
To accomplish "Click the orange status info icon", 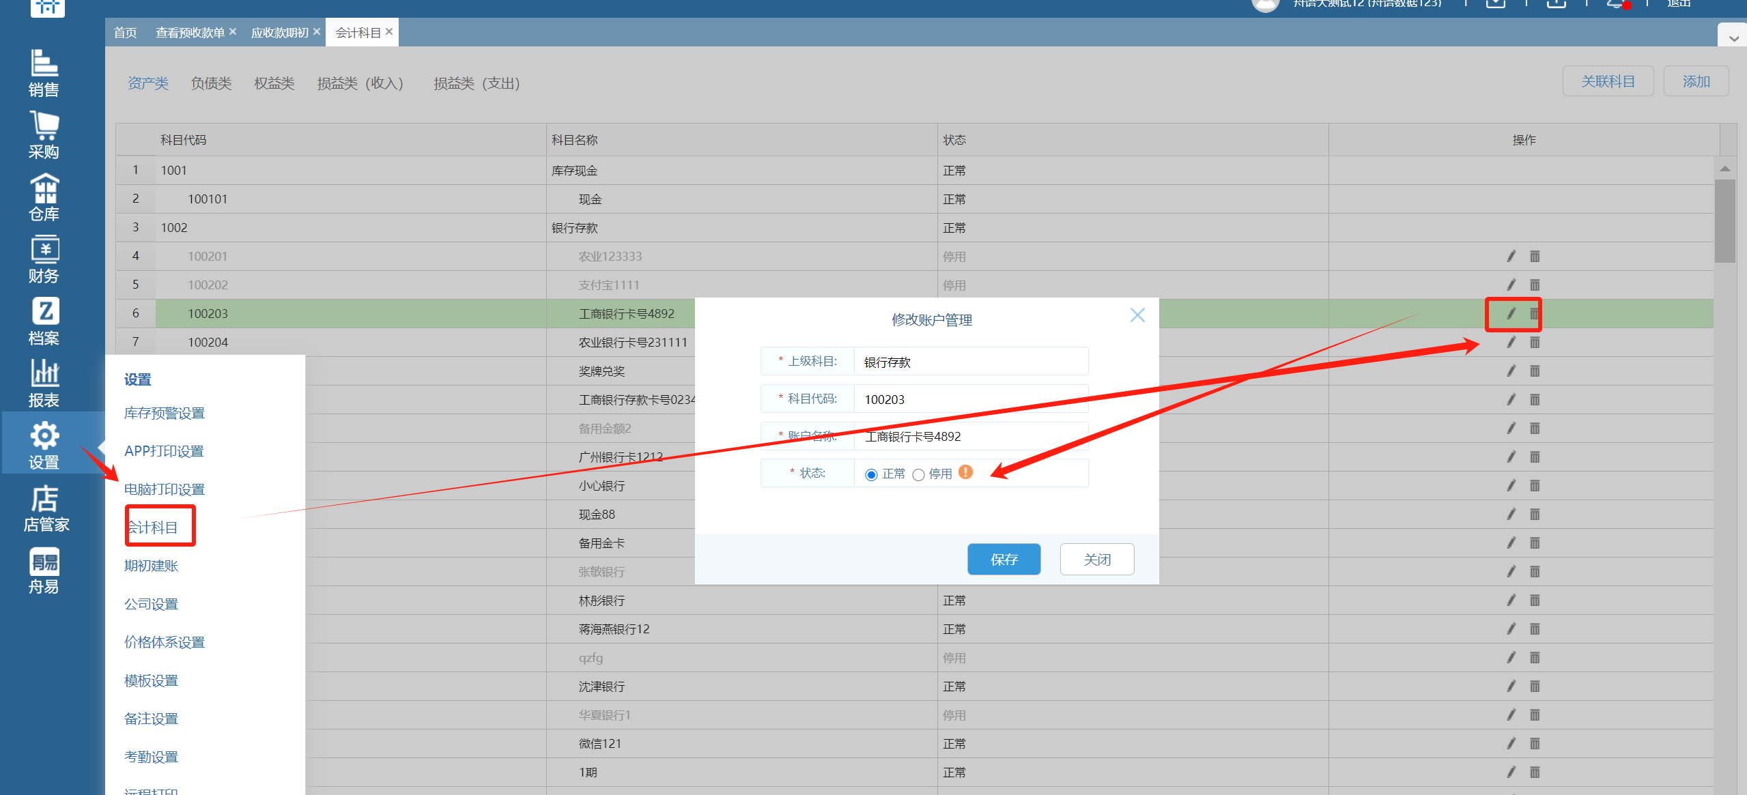I will click(965, 472).
